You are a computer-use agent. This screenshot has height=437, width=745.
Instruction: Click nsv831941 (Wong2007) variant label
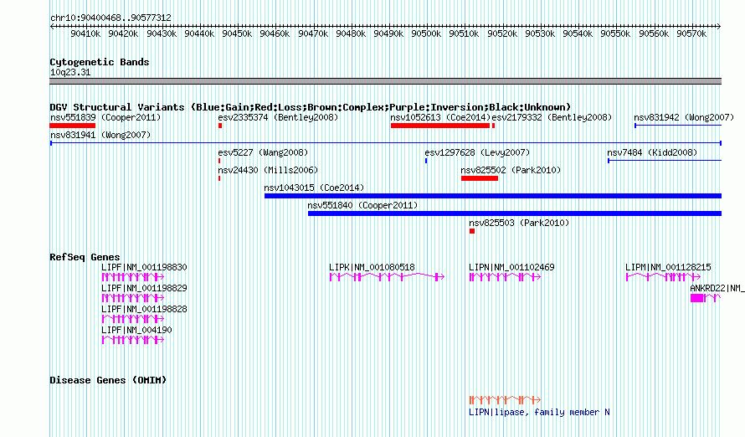pos(100,135)
